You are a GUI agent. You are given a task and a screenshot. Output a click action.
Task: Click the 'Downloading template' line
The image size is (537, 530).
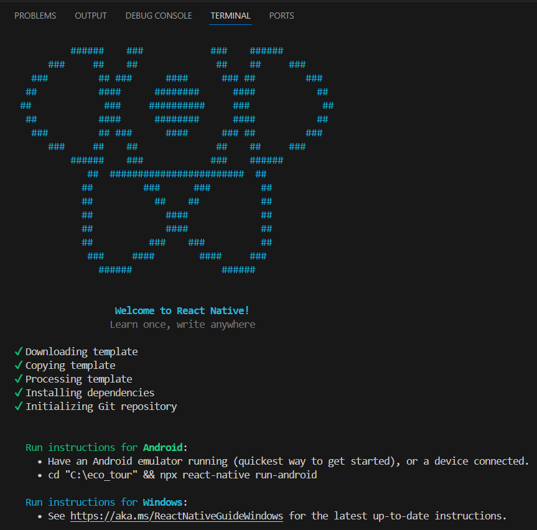click(82, 351)
